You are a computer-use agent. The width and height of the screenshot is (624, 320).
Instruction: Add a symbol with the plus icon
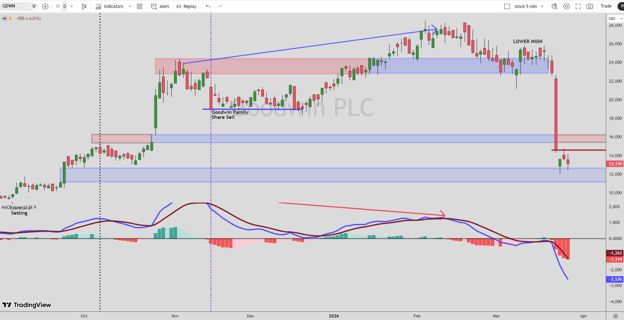pos(45,6)
